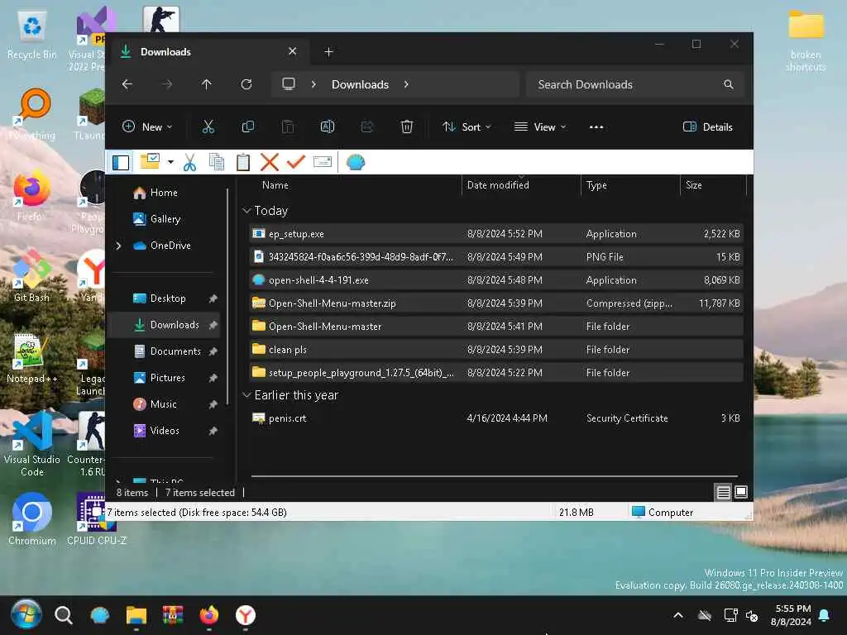Image resolution: width=847 pixels, height=635 pixels.
Task: Open Home in the navigation pane
Action: pyautogui.click(x=164, y=193)
